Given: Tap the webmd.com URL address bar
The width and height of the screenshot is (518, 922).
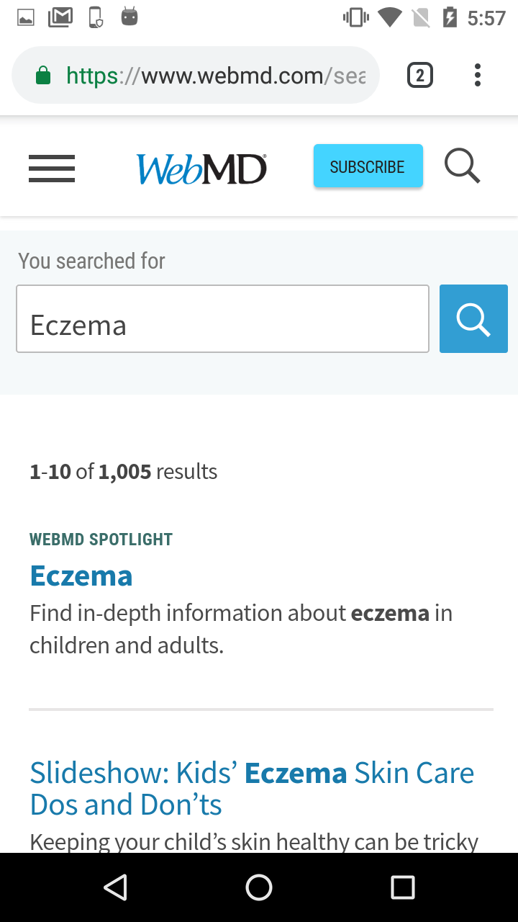Looking at the screenshot, I should click(x=216, y=76).
